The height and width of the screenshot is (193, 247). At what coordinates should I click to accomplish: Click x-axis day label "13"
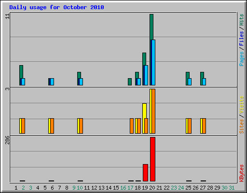pyautogui.click(x=101, y=188)
